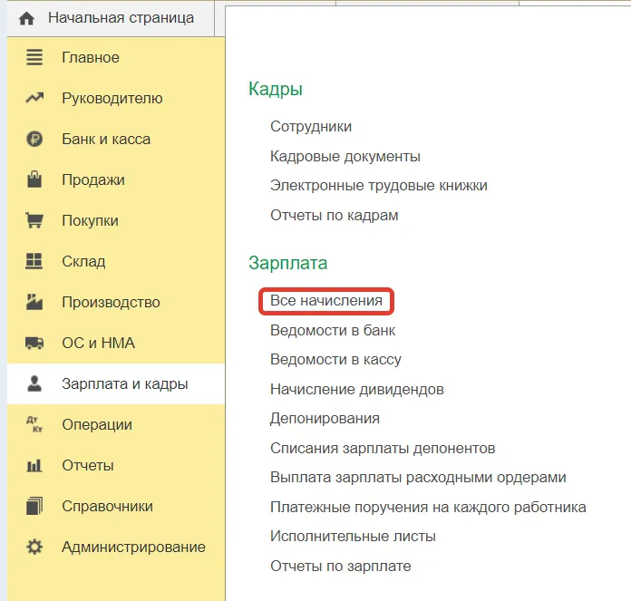Open Выплата зарплаты расходными ордерами

418,478
